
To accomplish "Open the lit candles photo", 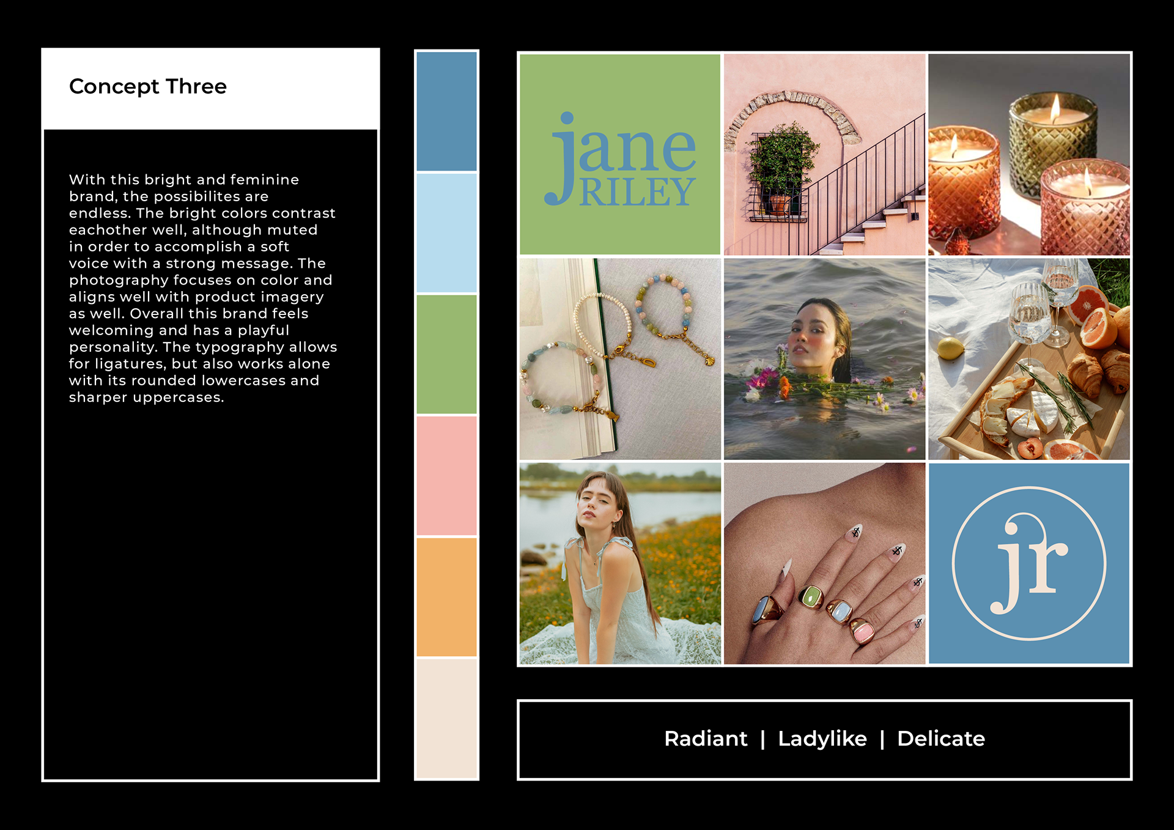I will pos(1028,154).
